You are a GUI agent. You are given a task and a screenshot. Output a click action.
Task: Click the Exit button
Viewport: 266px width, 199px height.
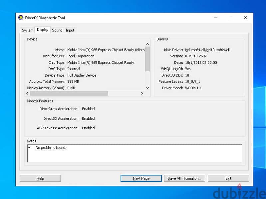[228, 178]
